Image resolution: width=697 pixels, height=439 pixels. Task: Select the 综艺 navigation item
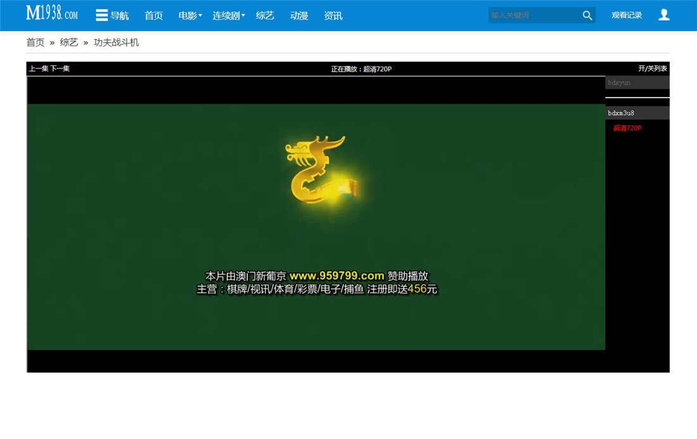[x=265, y=16]
